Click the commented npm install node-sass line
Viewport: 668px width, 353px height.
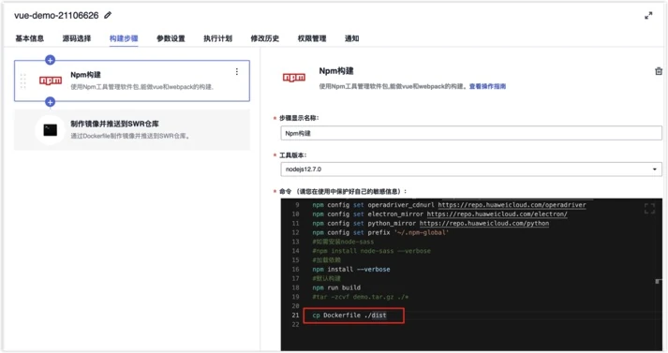[x=372, y=251]
